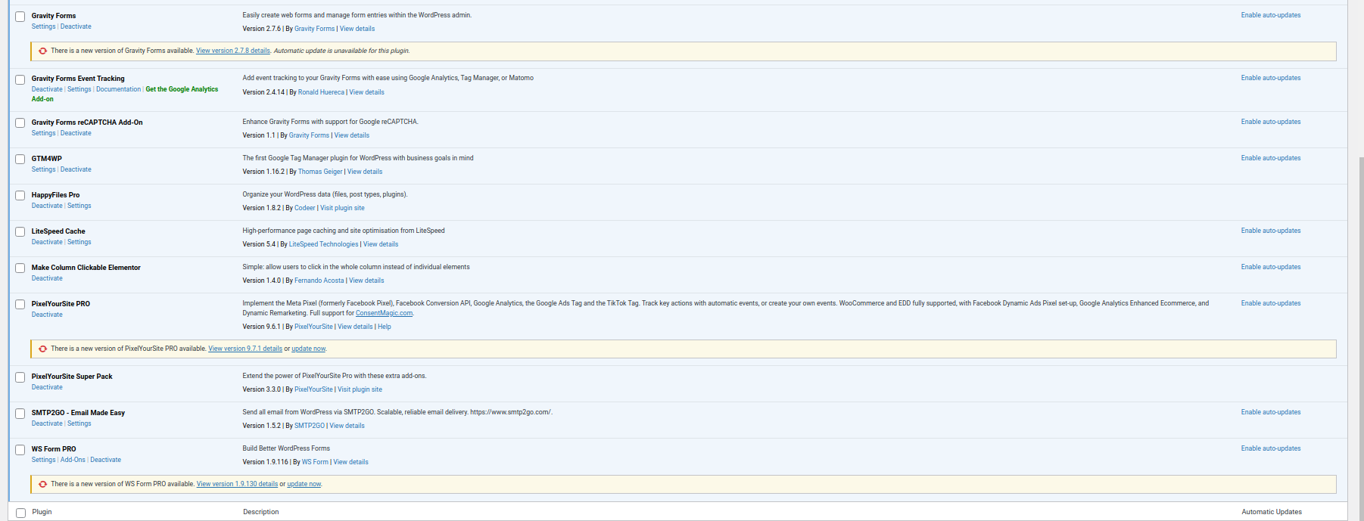Tick the HappyFiles Pro checkbox
This screenshot has width=1364, height=521.
click(20, 196)
